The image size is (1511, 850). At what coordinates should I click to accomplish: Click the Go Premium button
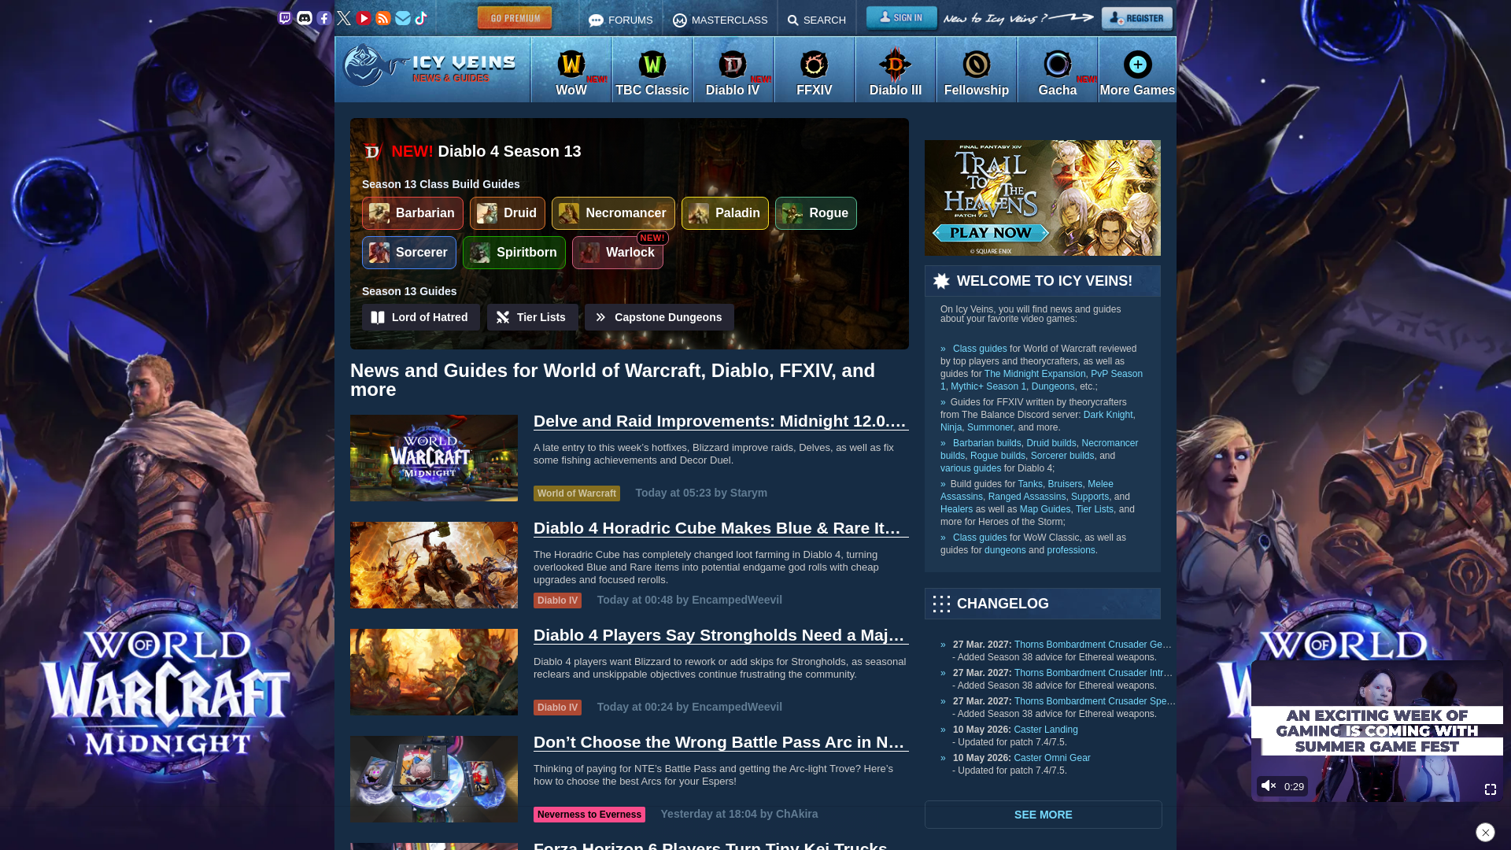(515, 18)
